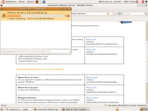Click the download arrow icon in the status bar
Screen dimensions: 148x111
pyautogui.click(x=106, y=106)
